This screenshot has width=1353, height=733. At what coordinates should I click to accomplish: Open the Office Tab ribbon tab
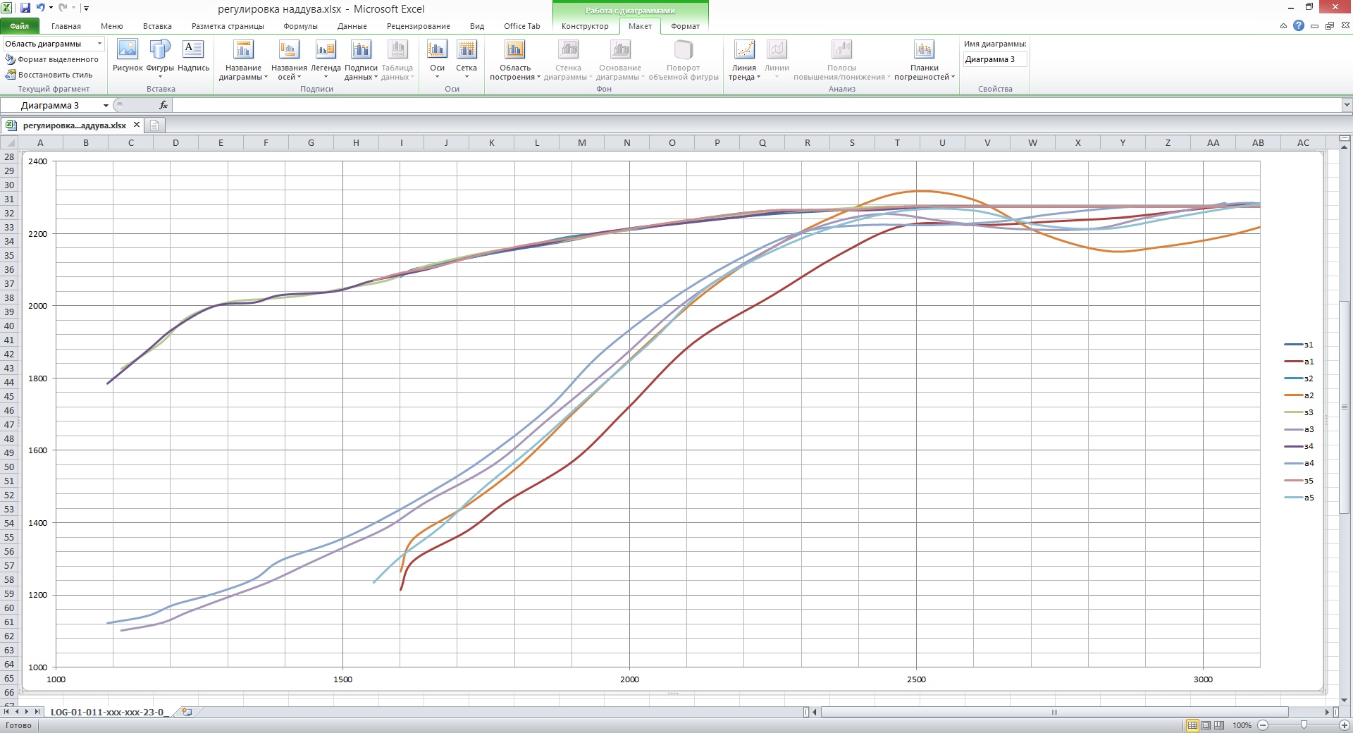521,26
